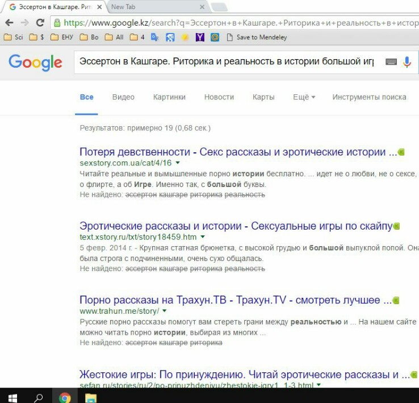
Task: Open the ЕНУ bookmarks folder
Action: pyautogui.click(x=62, y=37)
